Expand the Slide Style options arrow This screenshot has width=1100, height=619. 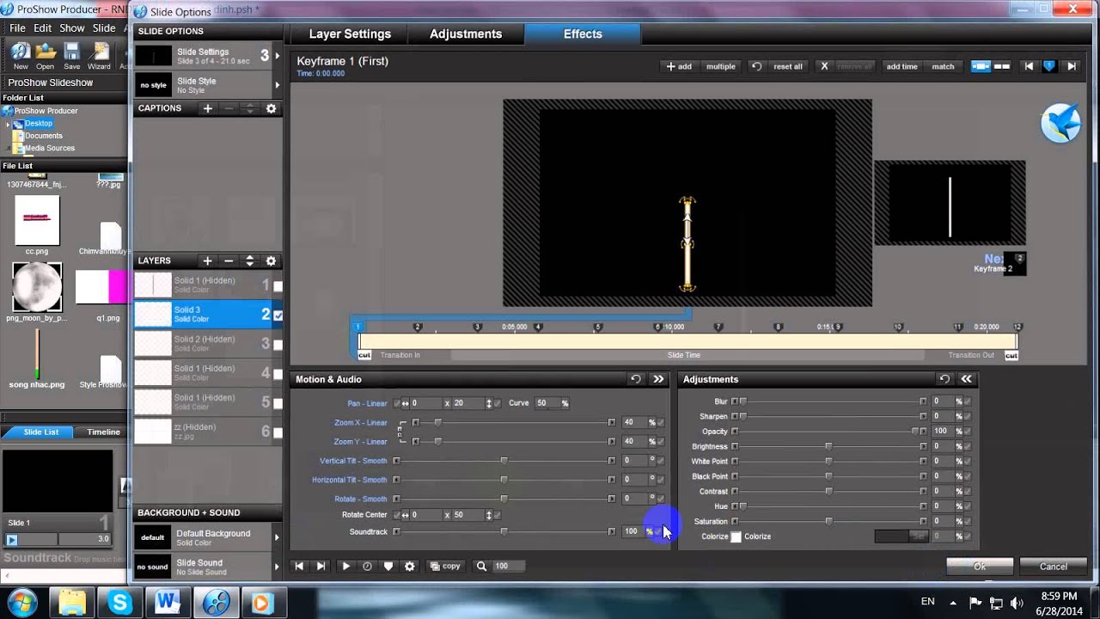tap(277, 85)
